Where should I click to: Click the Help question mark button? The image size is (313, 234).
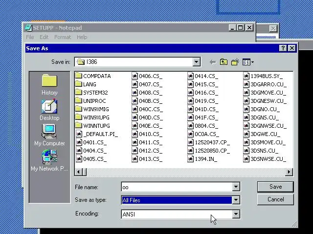(283, 48)
